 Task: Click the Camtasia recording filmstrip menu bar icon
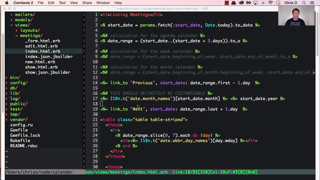click(227, 3)
